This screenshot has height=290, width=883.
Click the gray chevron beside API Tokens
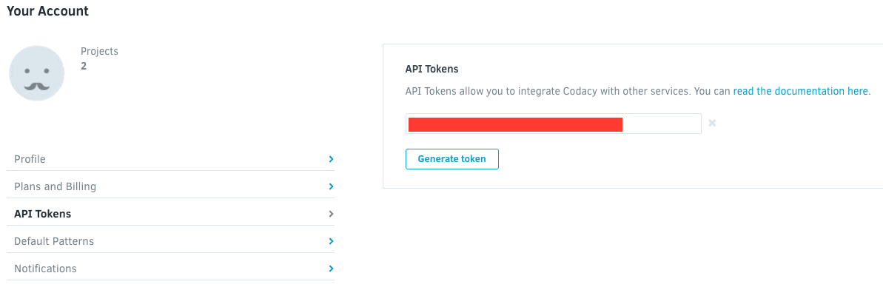331,214
